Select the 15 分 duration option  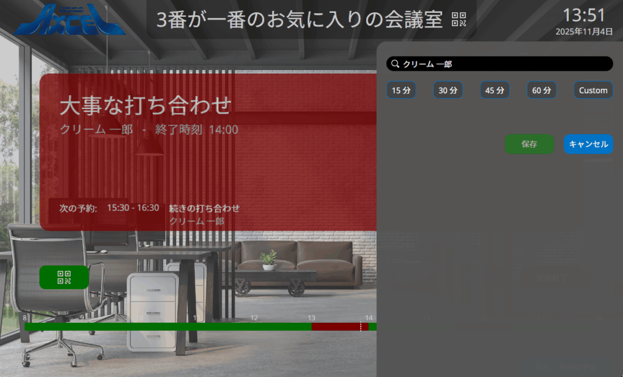coord(401,90)
